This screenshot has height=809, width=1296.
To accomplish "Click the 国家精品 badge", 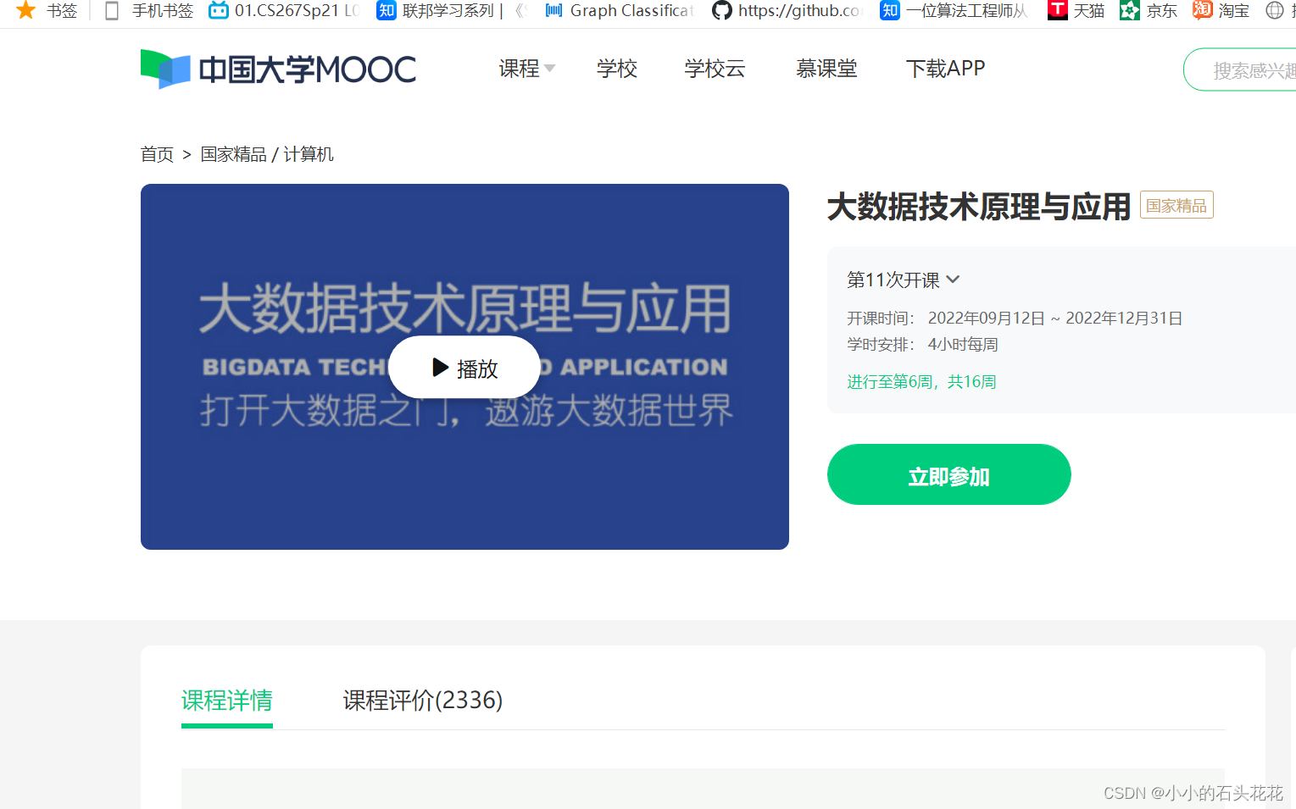I will coord(1176,205).
